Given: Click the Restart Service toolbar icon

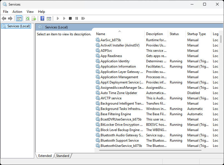Looking at the screenshot, I should 83,18.
